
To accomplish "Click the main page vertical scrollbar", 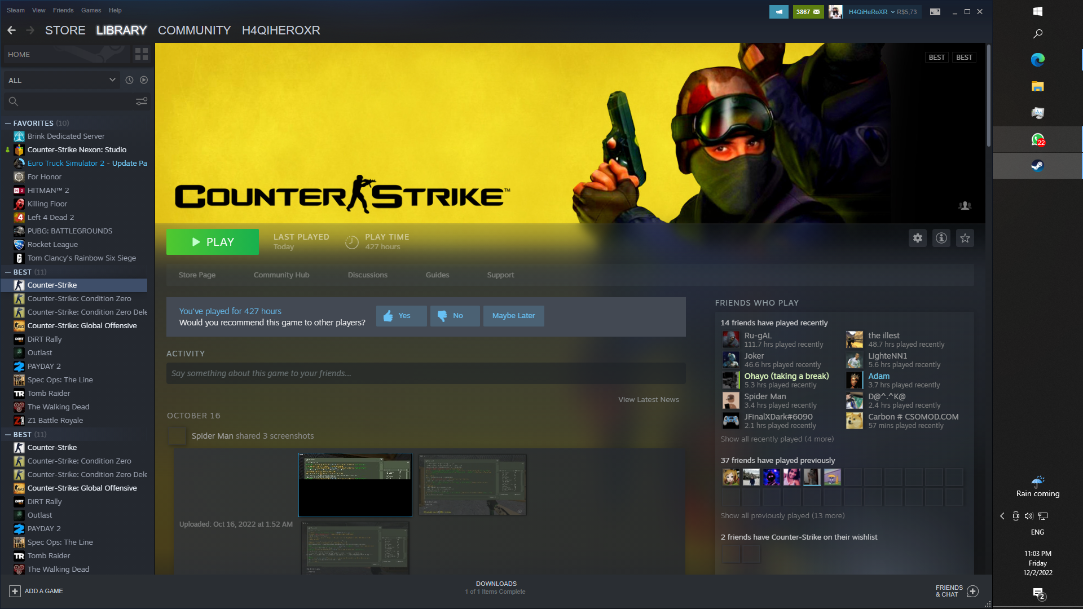I will point(988,96).
